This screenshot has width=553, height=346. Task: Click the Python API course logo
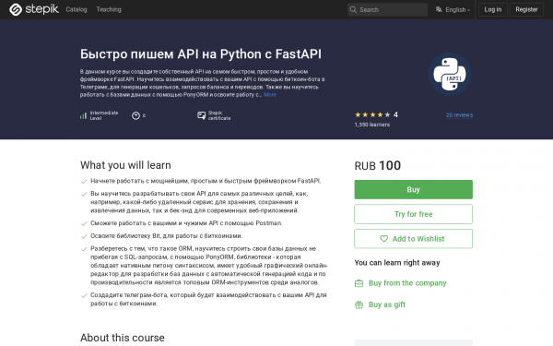[x=450, y=74]
